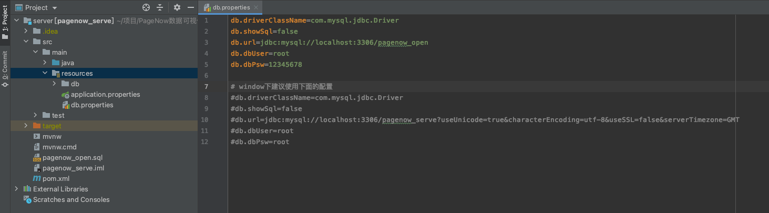Click the Collapse All icon in Project panel
The width and height of the screenshot is (769, 213).
pyautogui.click(x=160, y=7)
